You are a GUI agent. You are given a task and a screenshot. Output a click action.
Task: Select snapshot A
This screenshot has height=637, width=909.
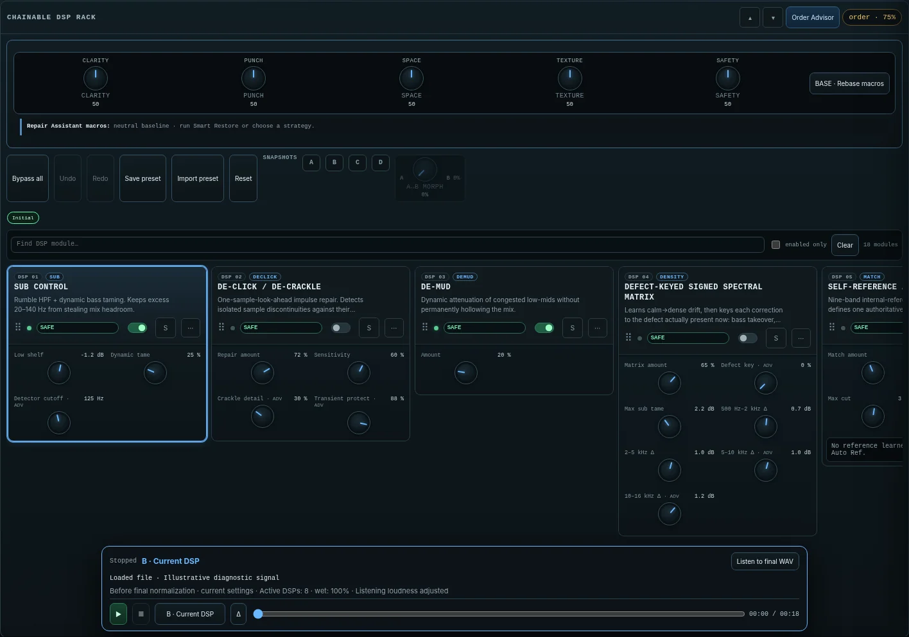click(x=311, y=162)
